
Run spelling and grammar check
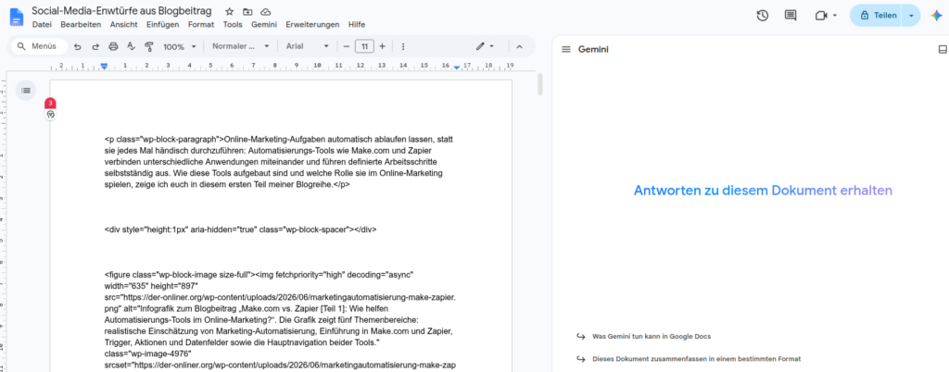[131, 46]
